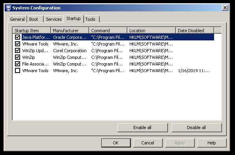Viewport: 235px width, 155px height.
Task: Uncheck the Java Platform startup item checkbox
Action: [x=17, y=37]
